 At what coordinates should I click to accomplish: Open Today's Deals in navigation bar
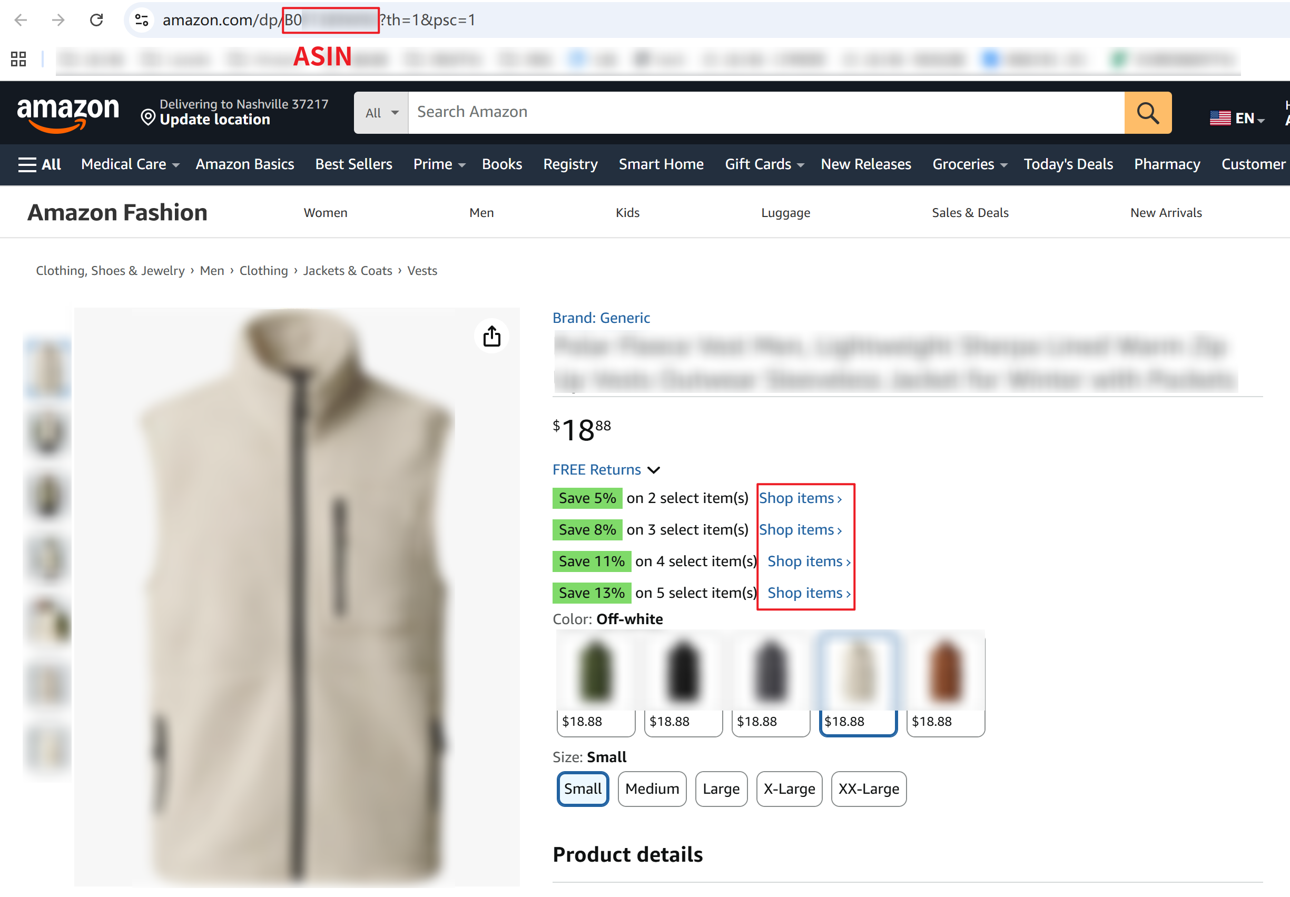coord(1068,164)
